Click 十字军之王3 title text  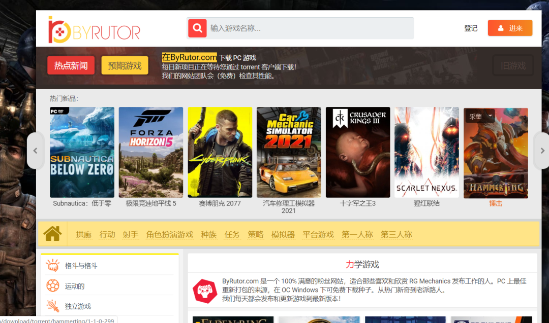[358, 203]
